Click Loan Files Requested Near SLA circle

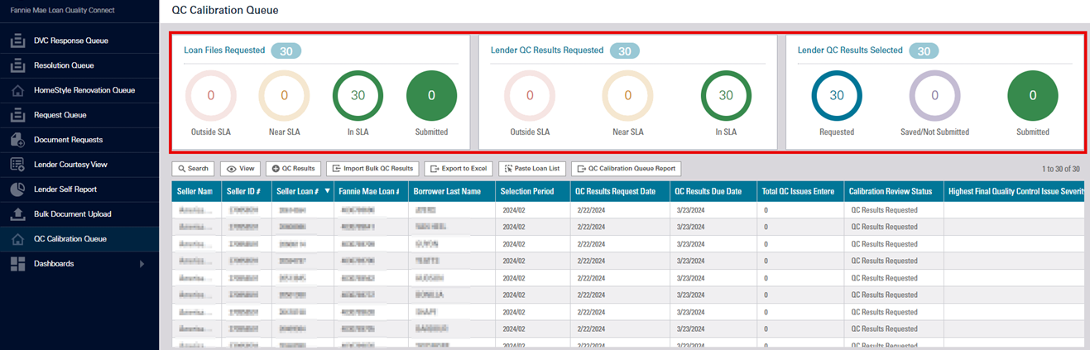coord(284,96)
